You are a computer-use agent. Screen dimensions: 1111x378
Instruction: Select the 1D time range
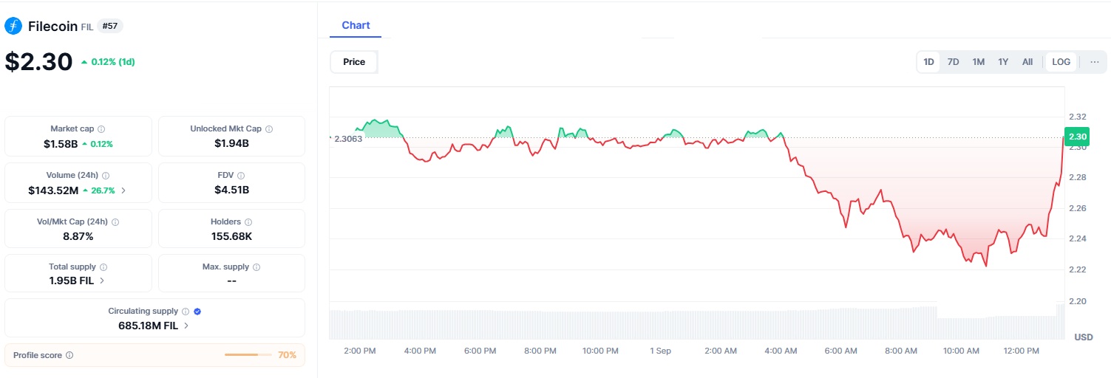pos(929,62)
